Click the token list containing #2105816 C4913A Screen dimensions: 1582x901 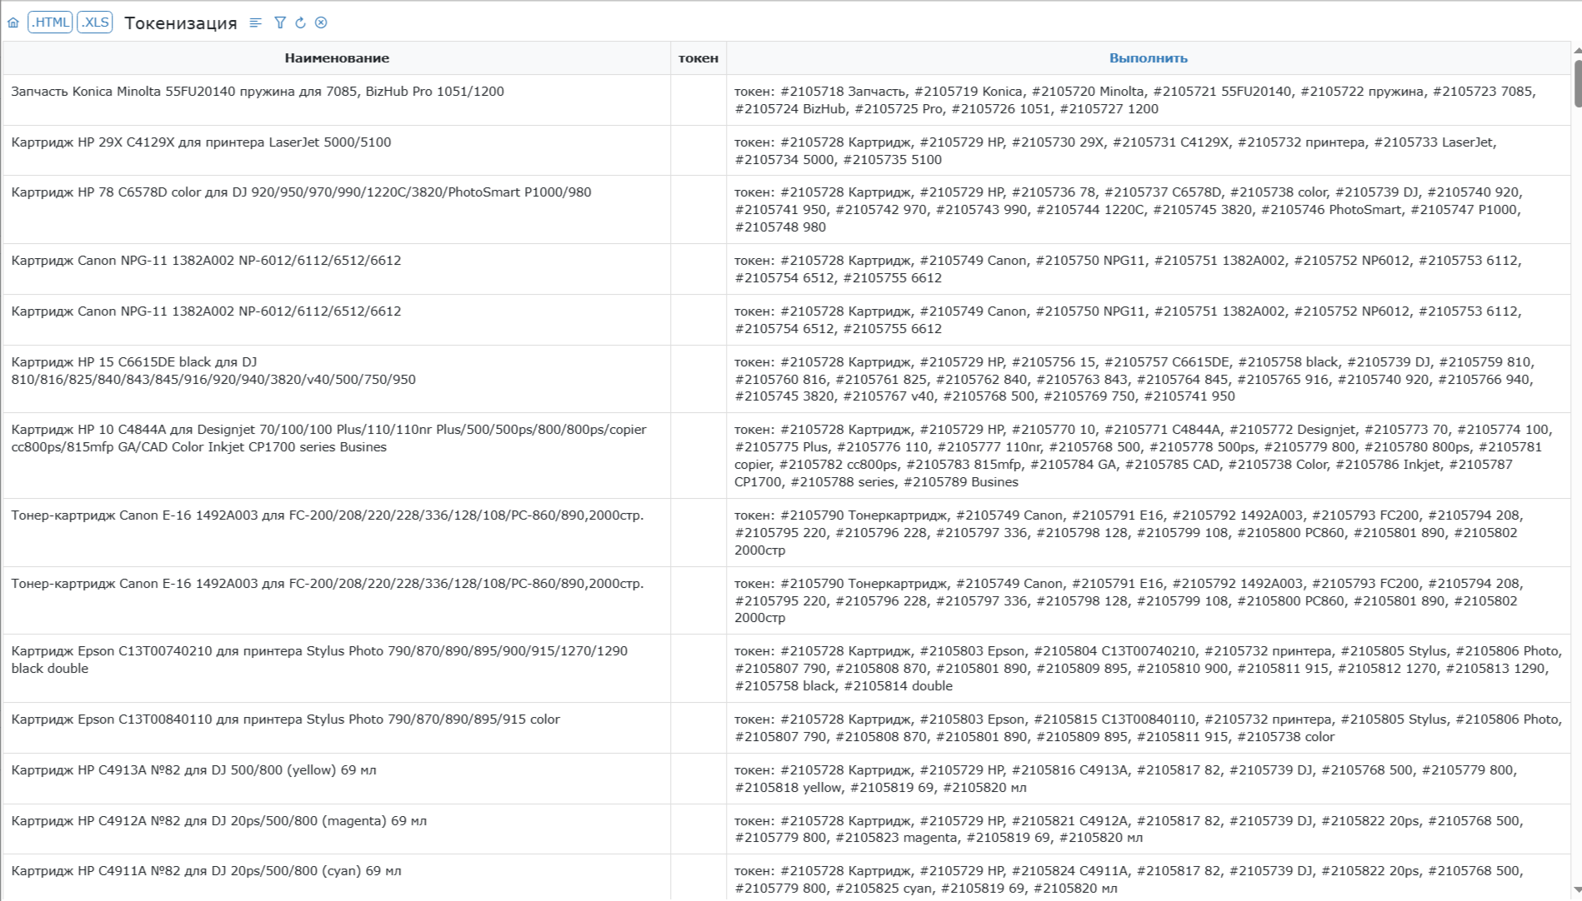tap(1125, 779)
